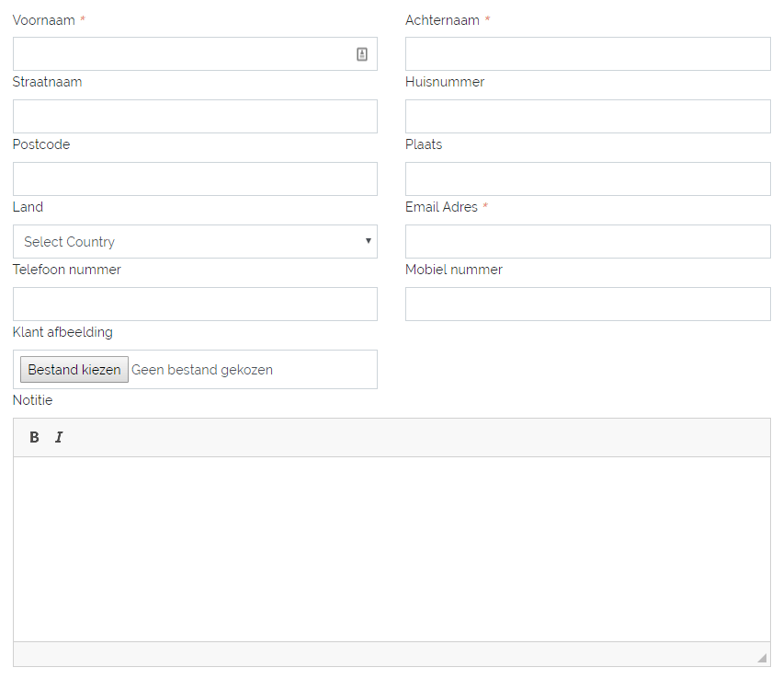Click the Voornaam field label
The image size is (783, 679).
coord(44,20)
